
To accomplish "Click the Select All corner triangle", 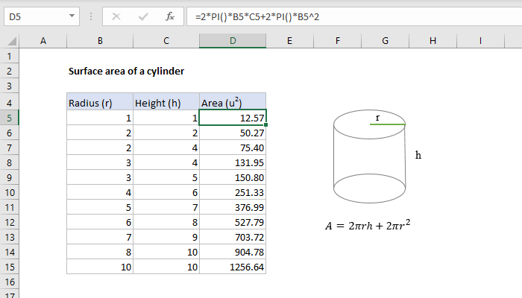I will tap(12, 41).
